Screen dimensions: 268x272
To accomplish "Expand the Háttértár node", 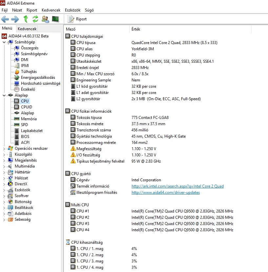I will (4, 172).
